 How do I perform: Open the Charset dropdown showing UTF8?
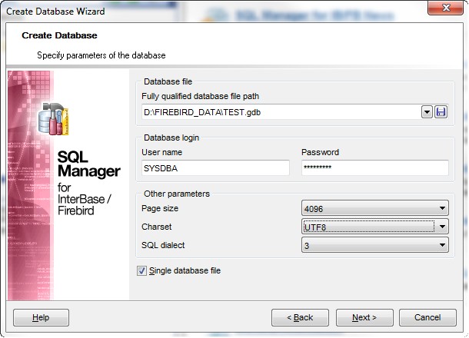point(374,227)
